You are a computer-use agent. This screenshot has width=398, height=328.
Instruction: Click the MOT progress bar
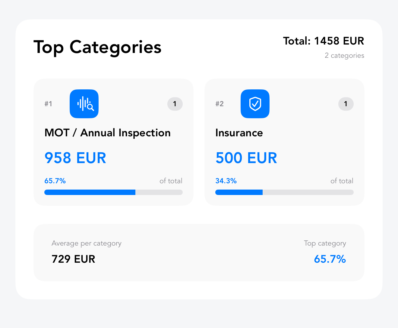[x=113, y=192]
